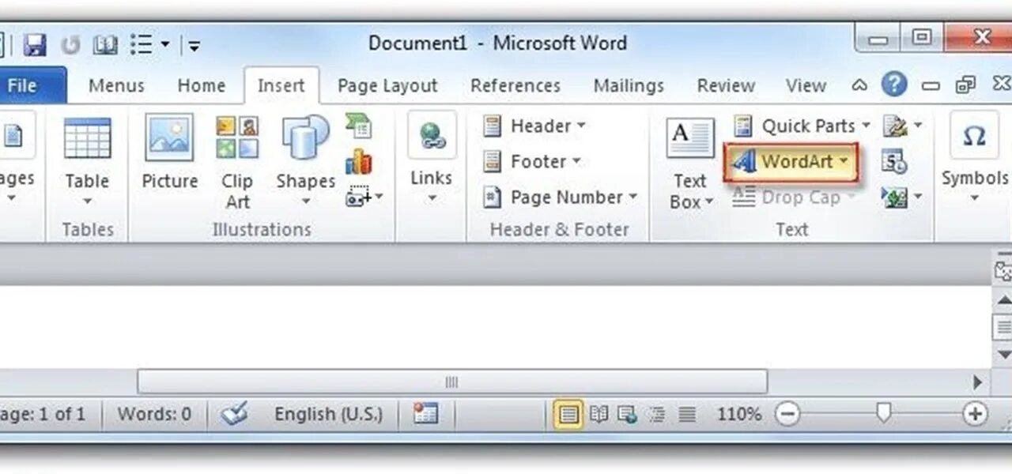This screenshot has height=474, width=1012.
Task: Switch to the View tab
Action: [x=806, y=85]
